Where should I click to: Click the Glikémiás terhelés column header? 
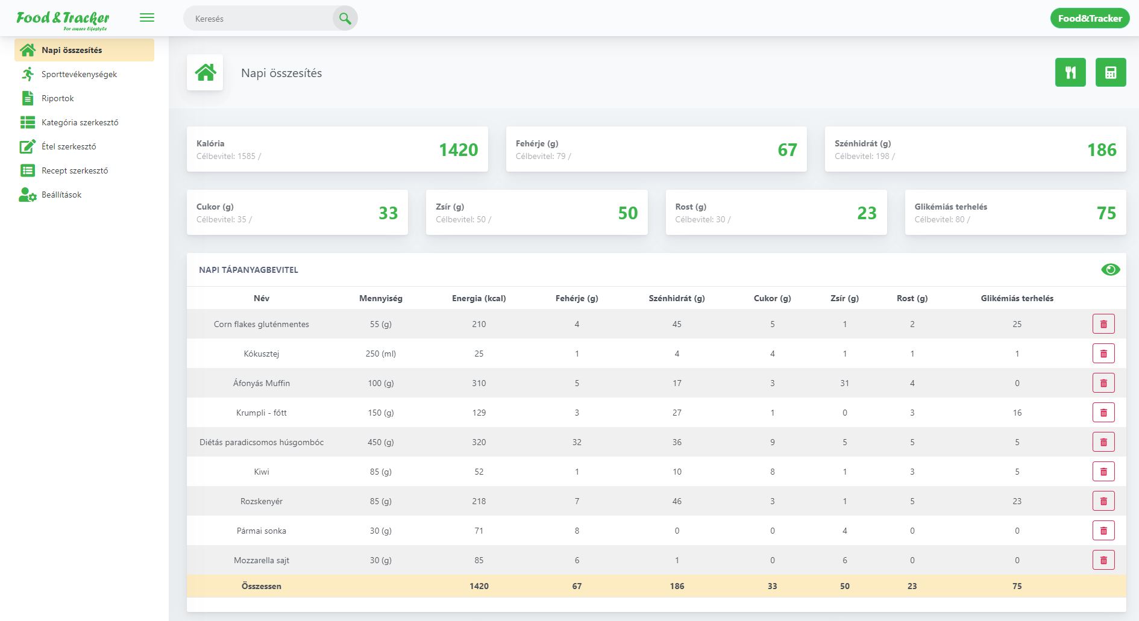1017,298
